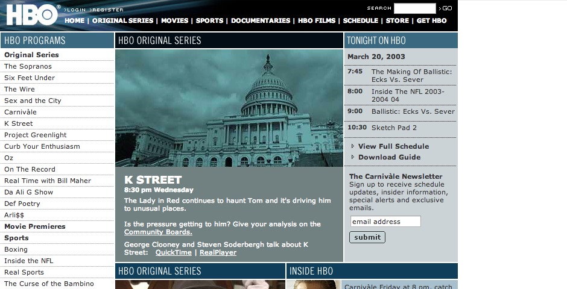
Task: Open the Community Boards link
Action: [158, 232]
